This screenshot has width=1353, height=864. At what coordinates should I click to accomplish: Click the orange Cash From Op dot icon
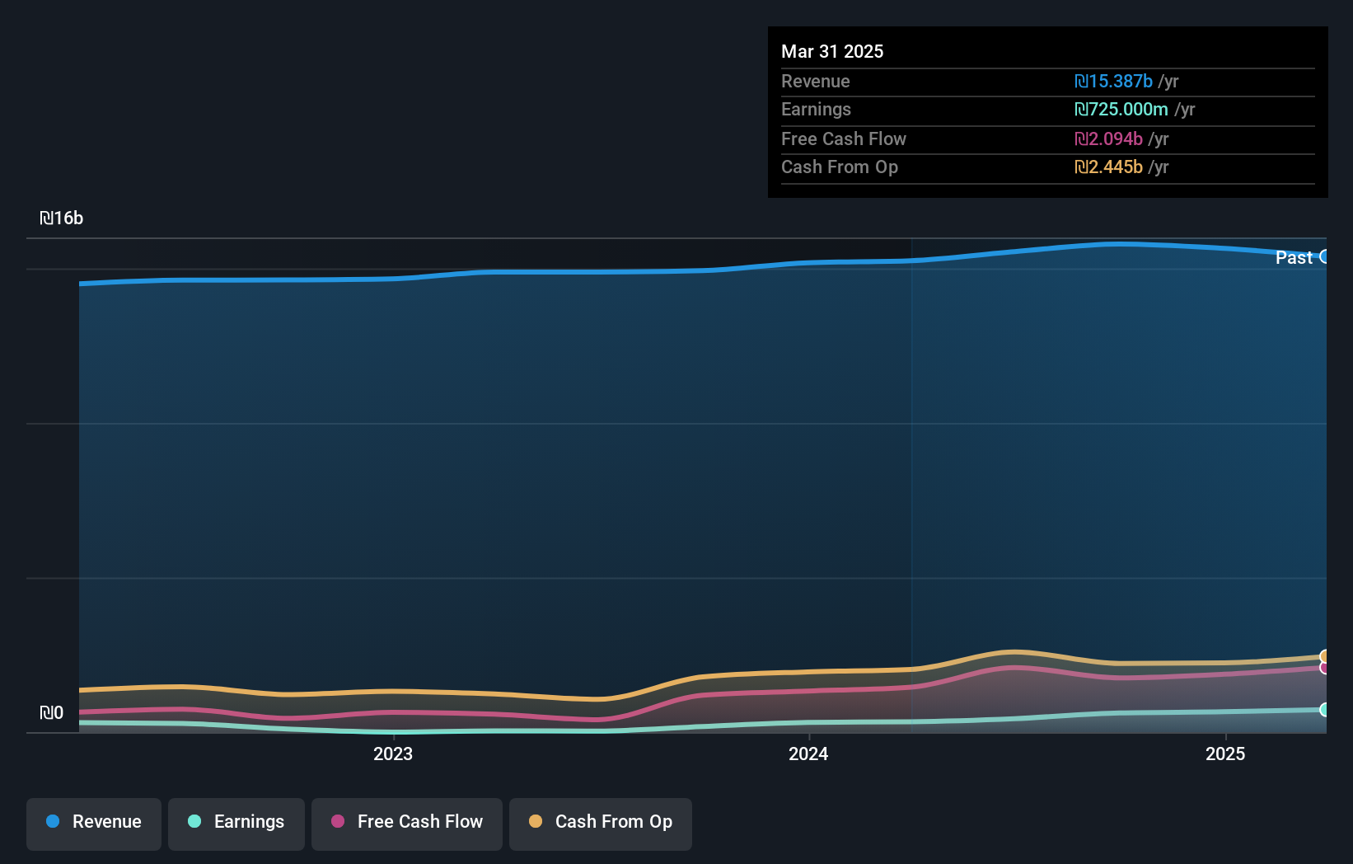(536, 822)
